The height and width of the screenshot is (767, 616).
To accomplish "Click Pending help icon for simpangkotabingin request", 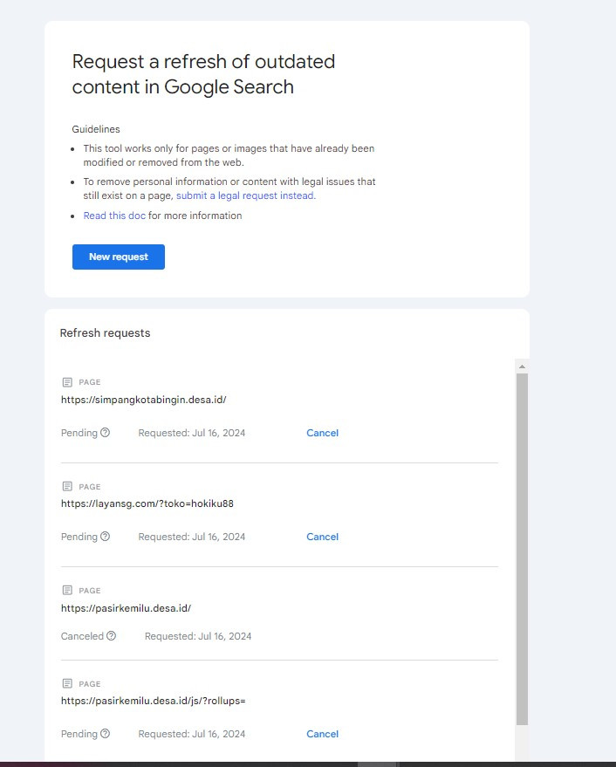I will 106,433.
